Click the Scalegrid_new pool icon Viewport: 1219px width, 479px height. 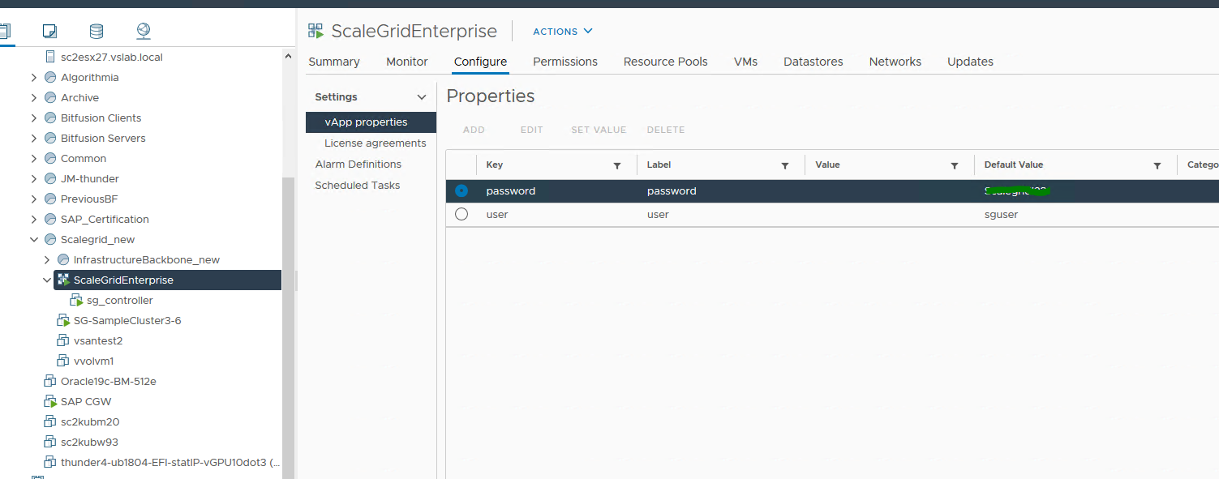(50, 240)
